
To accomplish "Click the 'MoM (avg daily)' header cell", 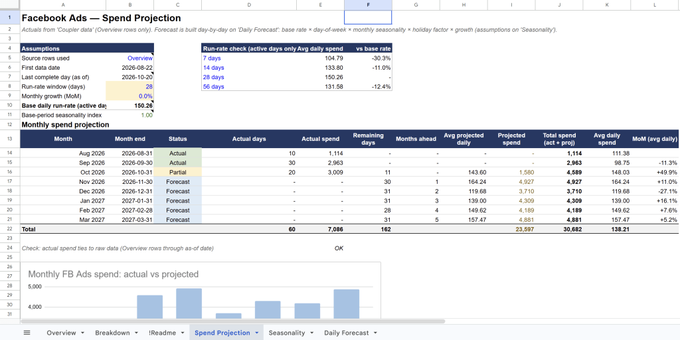I will coord(654,139).
